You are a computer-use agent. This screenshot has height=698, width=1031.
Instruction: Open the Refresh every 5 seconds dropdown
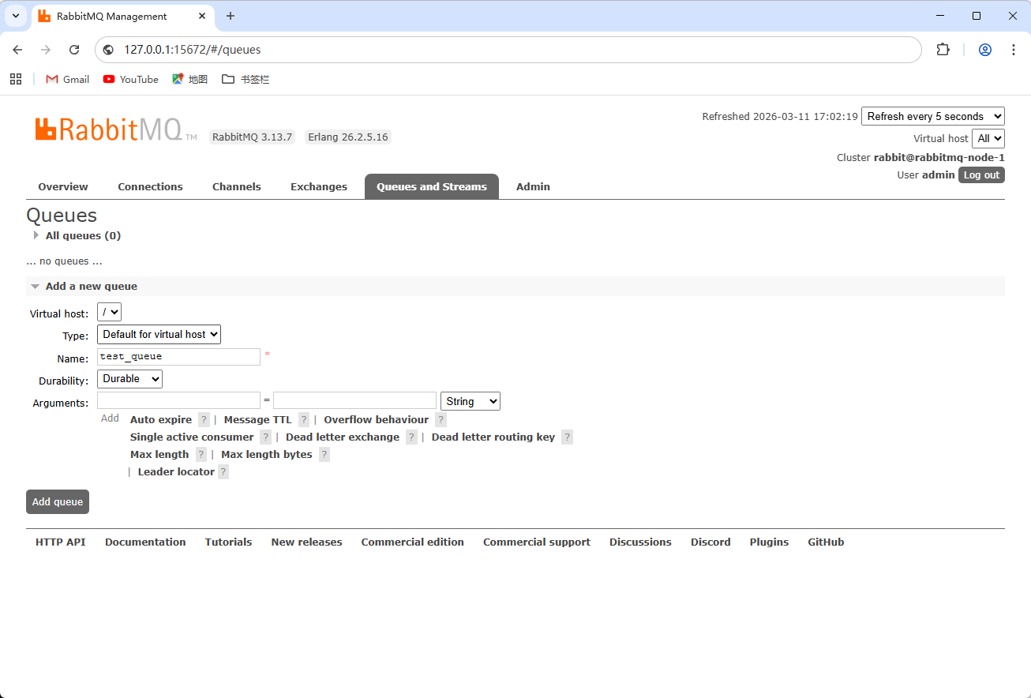click(x=933, y=116)
